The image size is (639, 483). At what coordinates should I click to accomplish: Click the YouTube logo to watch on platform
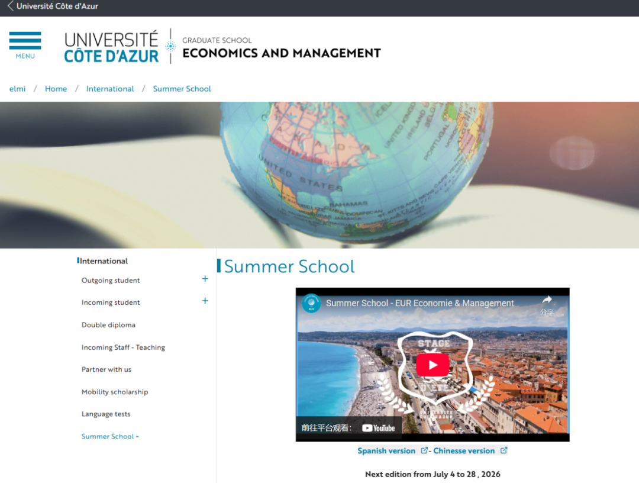(379, 428)
